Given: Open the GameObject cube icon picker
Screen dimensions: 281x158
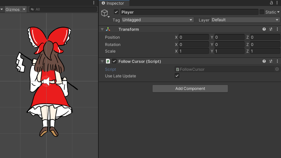Looking at the screenshot, I should (105, 14).
